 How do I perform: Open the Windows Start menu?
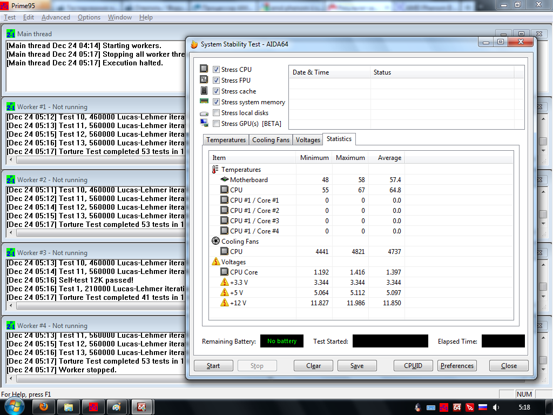pos(14,406)
